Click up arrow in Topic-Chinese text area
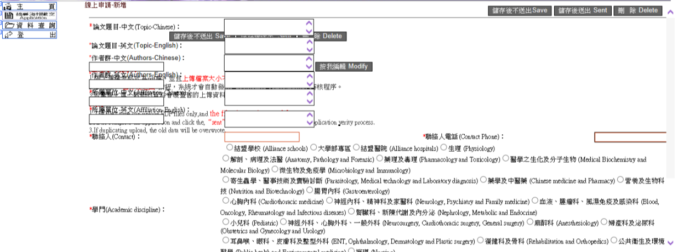This screenshot has width=678, height=252. (309, 24)
